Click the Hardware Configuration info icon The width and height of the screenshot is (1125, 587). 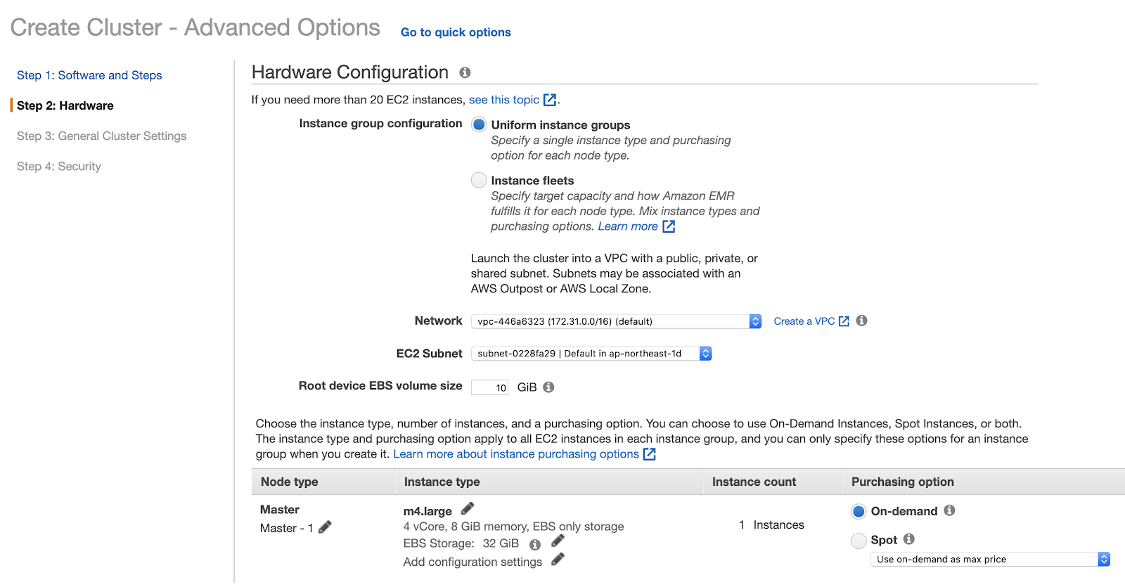click(465, 72)
